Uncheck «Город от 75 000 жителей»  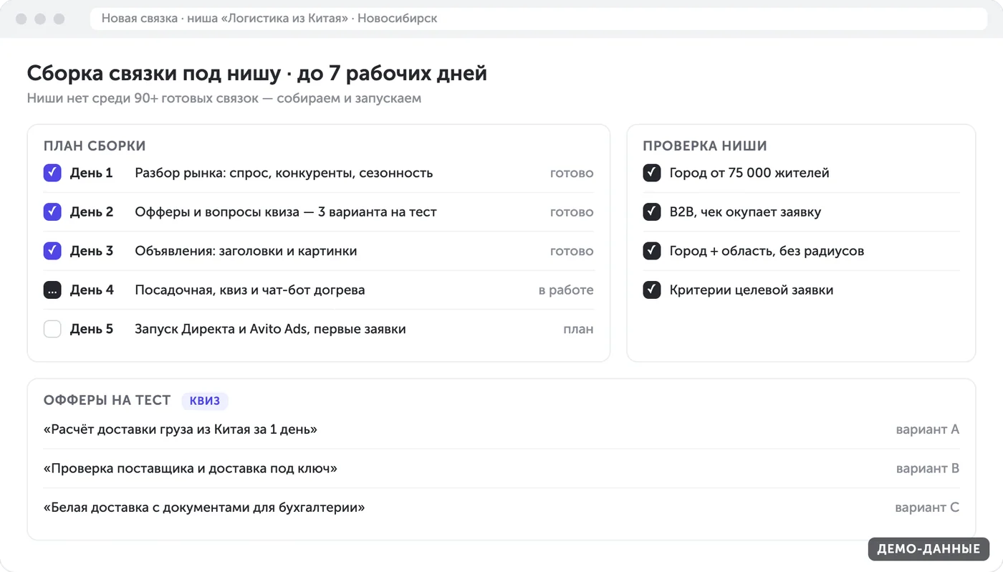coord(652,173)
